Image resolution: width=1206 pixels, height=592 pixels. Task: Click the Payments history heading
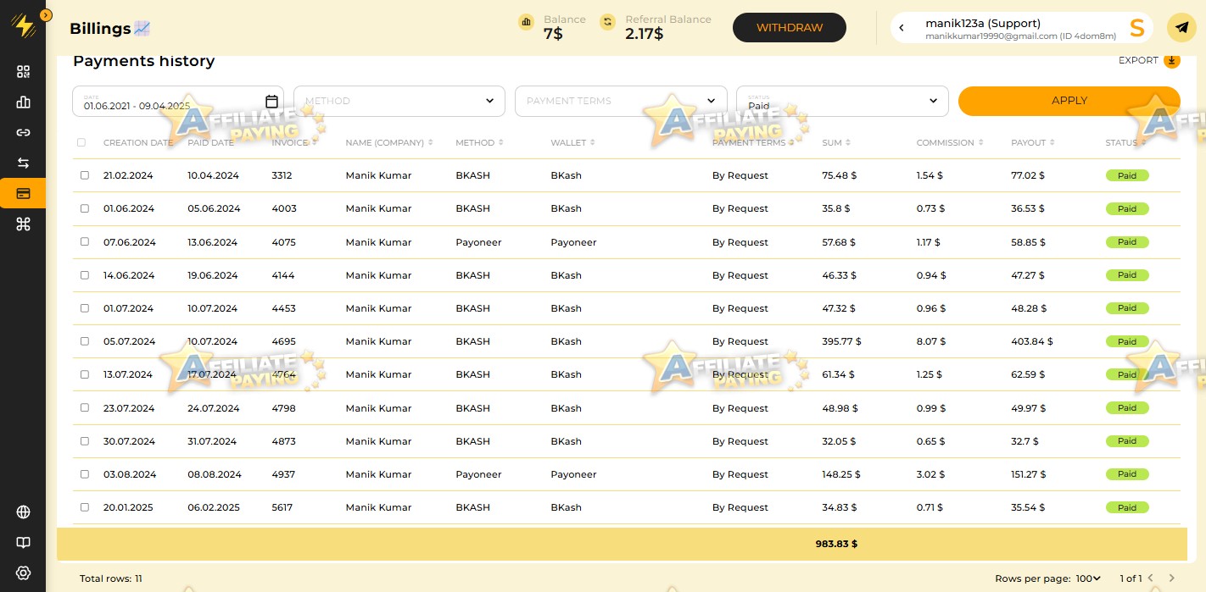[143, 61]
